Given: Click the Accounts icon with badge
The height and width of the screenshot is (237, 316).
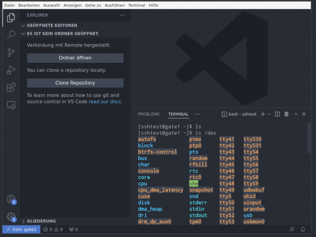Looking at the screenshot, I should [11, 199].
